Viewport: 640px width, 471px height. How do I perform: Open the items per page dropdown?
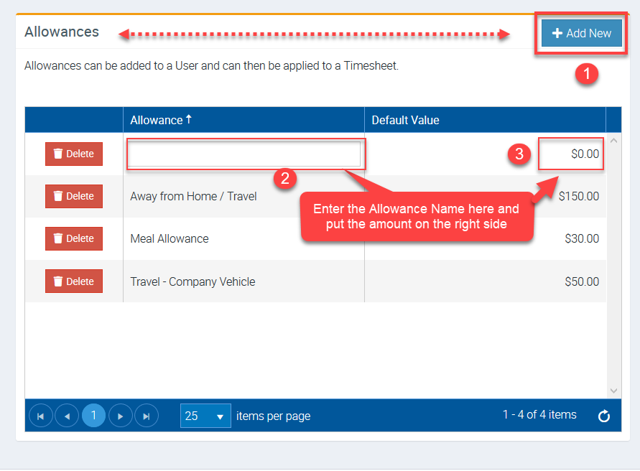click(205, 416)
